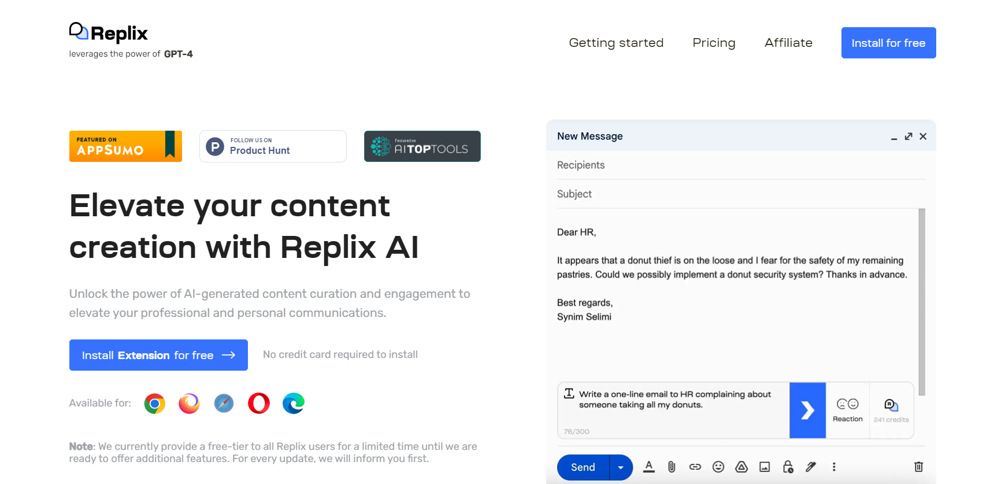Click the Chrome browser icon
Screen dimensions: 1005x484
(154, 404)
